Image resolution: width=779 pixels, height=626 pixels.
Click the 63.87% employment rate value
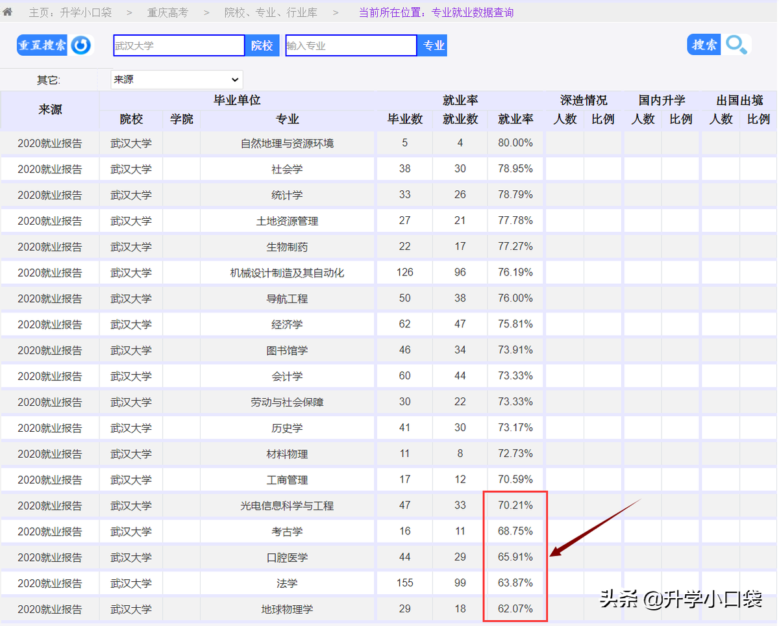click(x=515, y=582)
